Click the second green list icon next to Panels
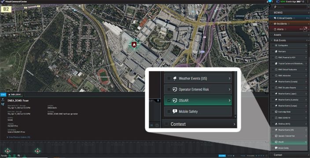This screenshot has width=310, height=158. click(14, 156)
